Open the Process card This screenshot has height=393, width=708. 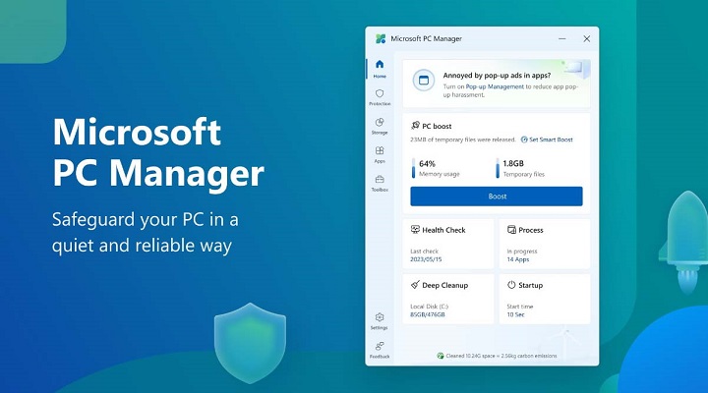(545, 243)
